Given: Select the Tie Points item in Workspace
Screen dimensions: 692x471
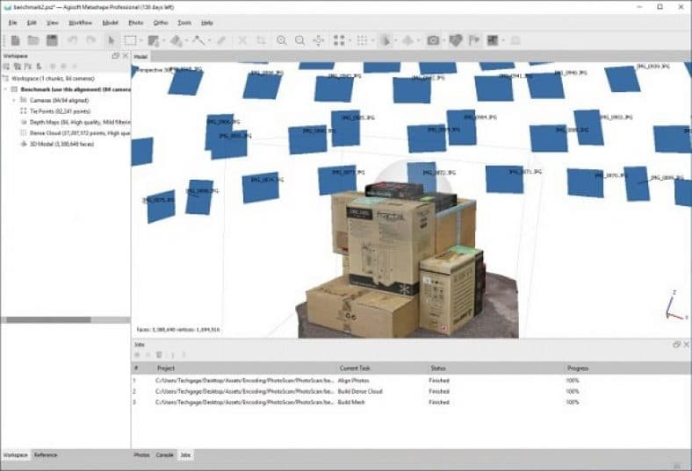Looking at the screenshot, I should (60, 111).
